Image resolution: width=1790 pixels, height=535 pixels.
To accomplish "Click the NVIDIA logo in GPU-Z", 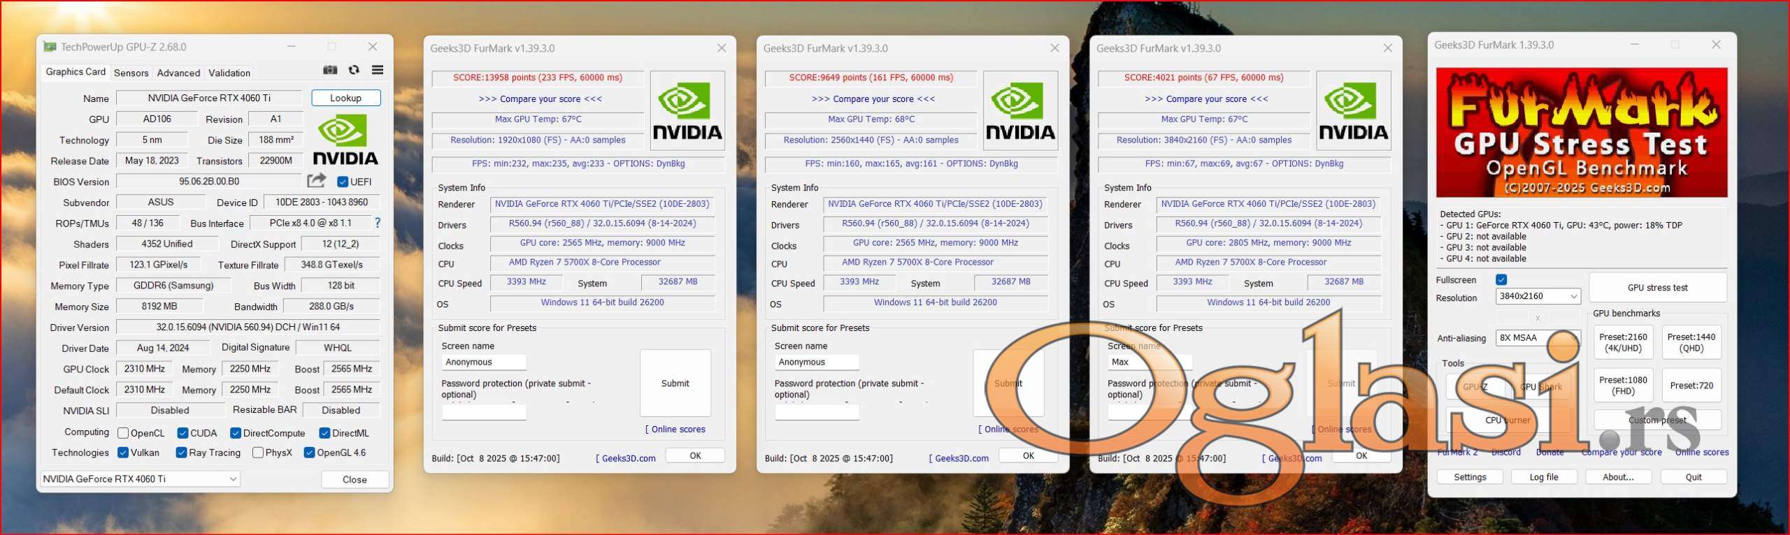I will [x=345, y=140].
